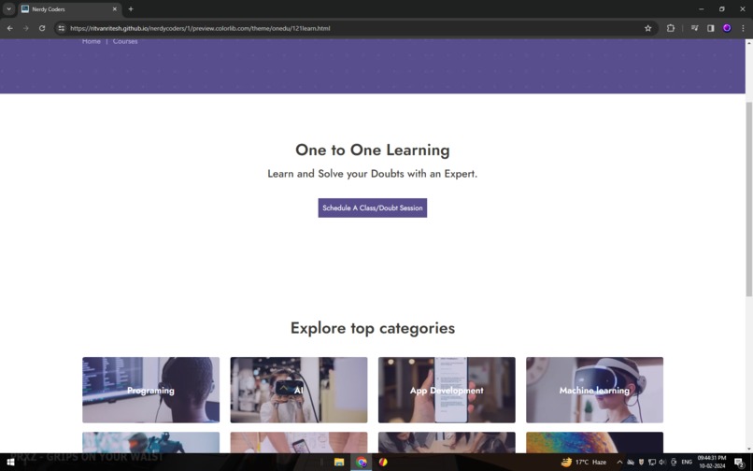Open the Chrome extensions puzzle icon
The image size is (753, 471).
click(671, 28)
